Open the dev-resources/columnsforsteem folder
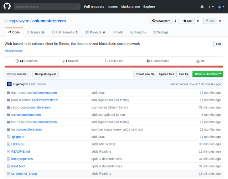228x179 pixels. point(34,93)
